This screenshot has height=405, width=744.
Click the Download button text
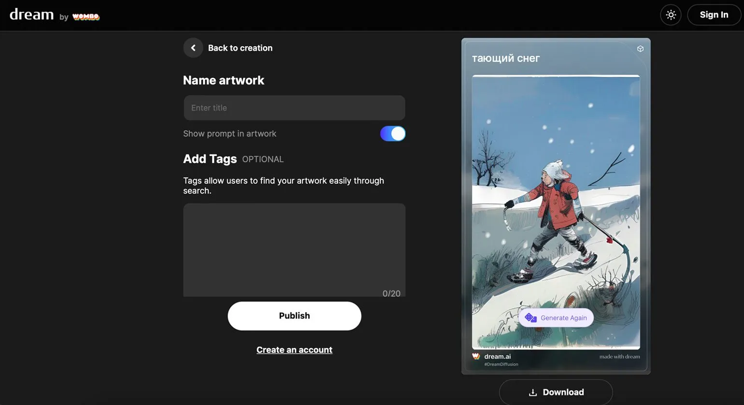point(563,392)
